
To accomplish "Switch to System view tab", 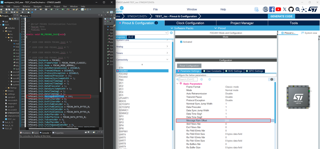I will 309,33.
